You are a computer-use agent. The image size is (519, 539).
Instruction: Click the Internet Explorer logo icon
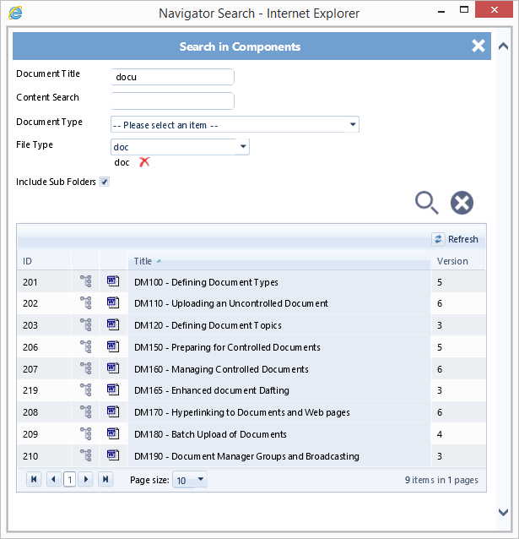point(15,13)
